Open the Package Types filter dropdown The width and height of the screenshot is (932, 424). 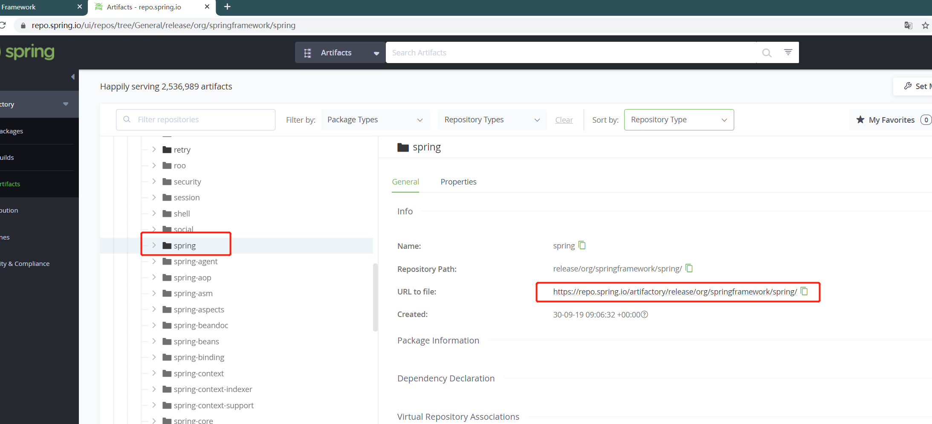[x=374, y=120]
